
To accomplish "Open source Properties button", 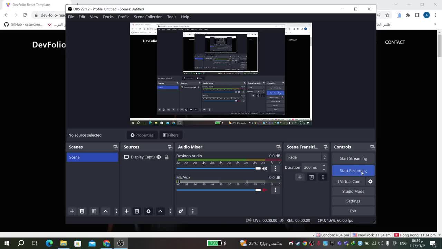I will (x=142, y=135).
